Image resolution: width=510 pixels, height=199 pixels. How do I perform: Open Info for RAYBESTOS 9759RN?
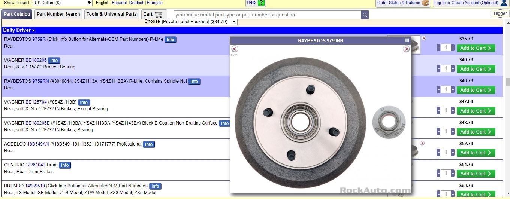pyautogui.click(x=194, y=82)
